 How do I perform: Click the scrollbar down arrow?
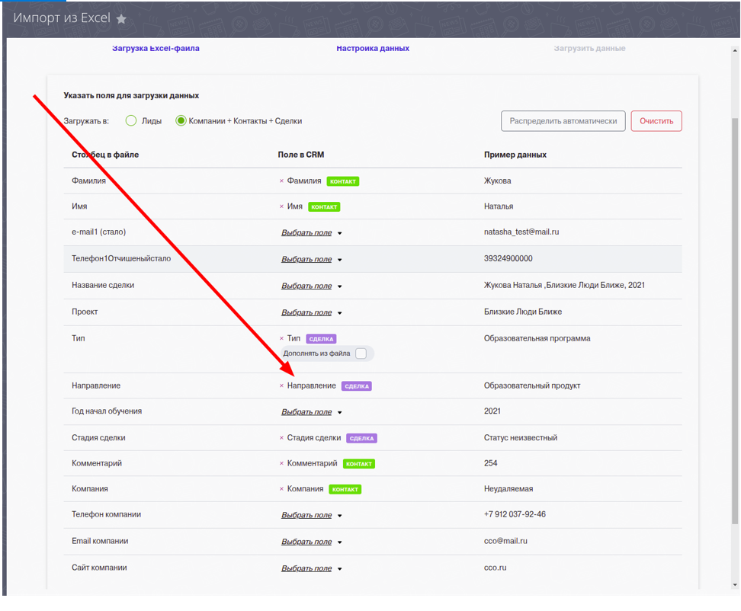click(x=735, y=584)
